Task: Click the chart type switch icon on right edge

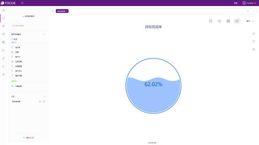Action: point(254,33)
